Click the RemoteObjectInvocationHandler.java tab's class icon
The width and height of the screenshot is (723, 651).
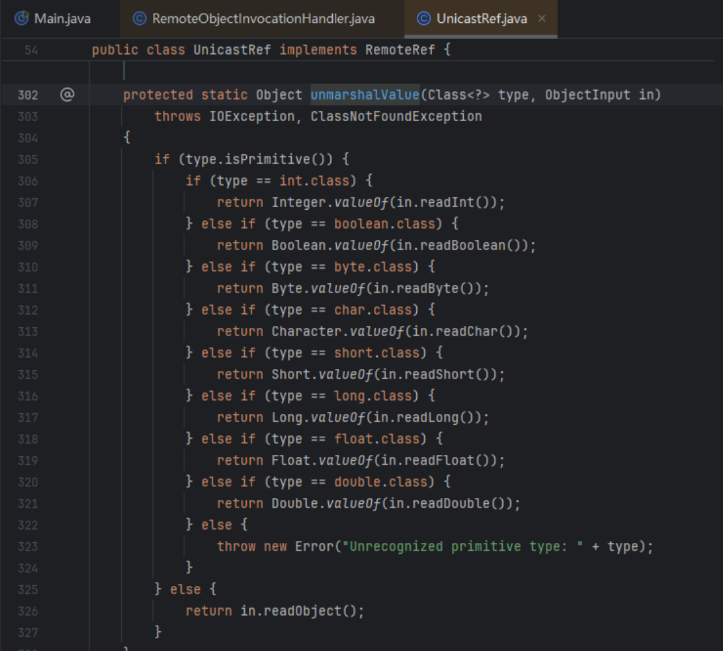(139, 18)
